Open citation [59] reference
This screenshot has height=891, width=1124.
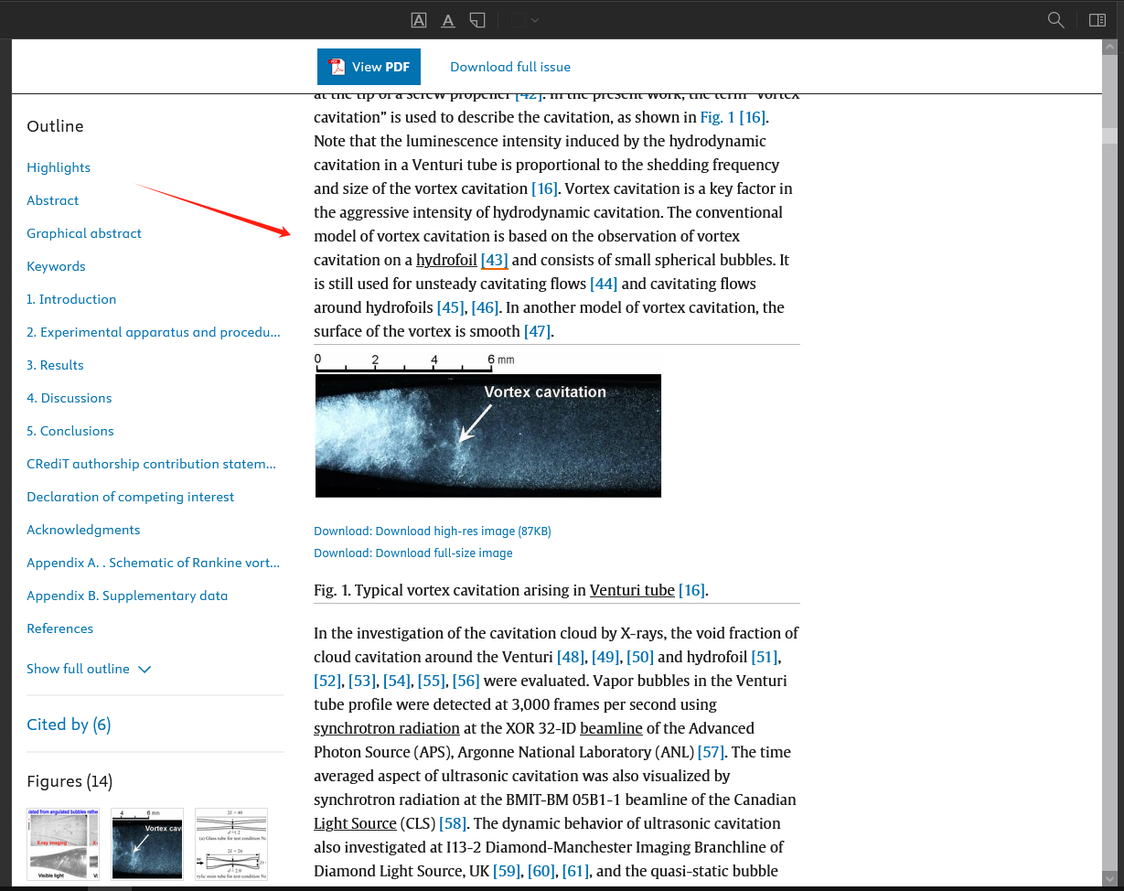(507, 871)
